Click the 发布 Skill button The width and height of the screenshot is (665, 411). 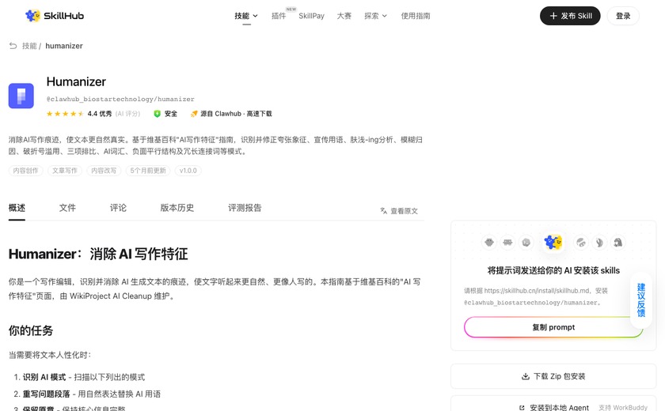[570, 16]
